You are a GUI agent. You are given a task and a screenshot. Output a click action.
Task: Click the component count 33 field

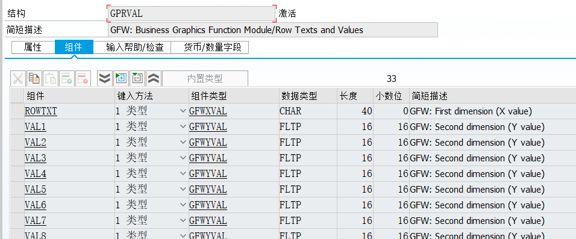tap(392, 79)
